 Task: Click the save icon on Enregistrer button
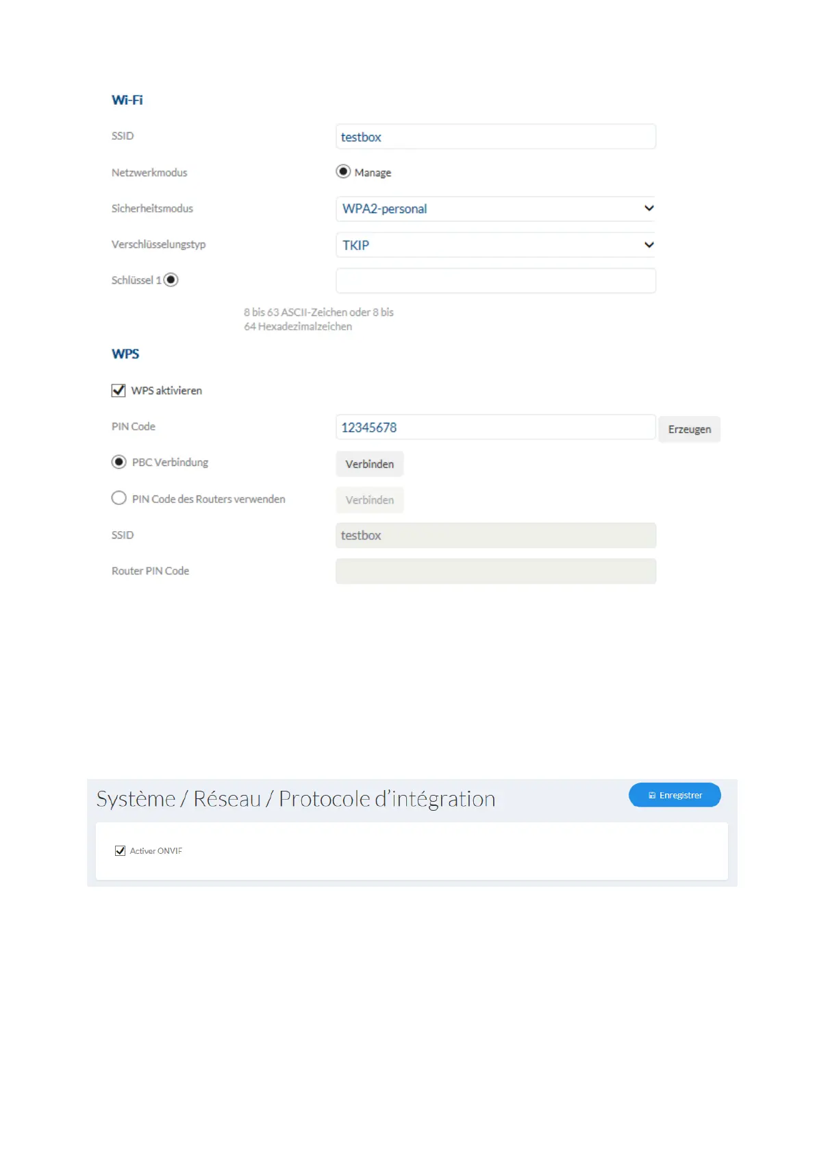coord(652,796)
